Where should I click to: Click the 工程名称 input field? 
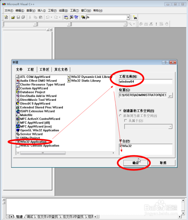(146, 82)
